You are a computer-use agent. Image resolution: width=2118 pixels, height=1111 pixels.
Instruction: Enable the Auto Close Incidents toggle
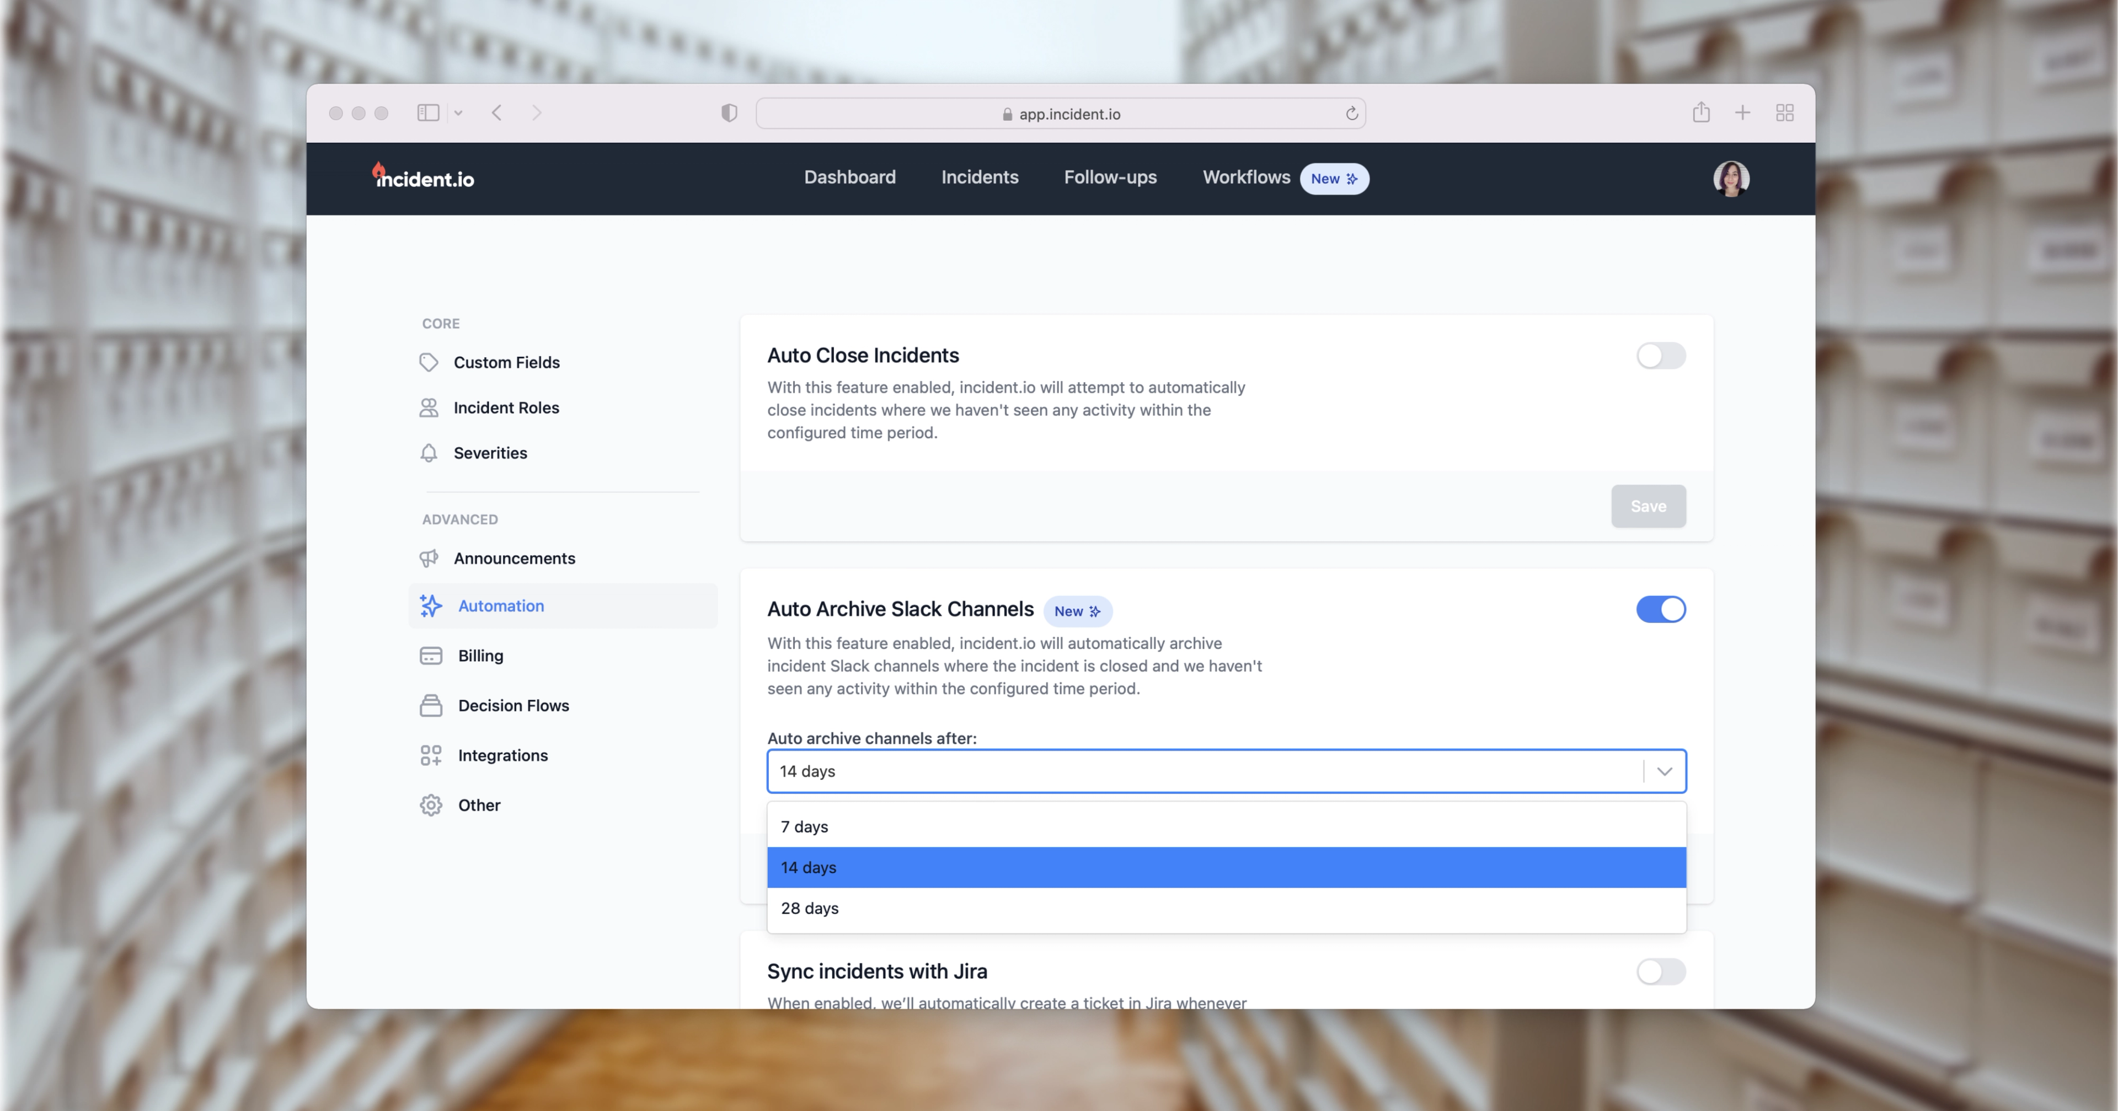click(x=1660, y=356)
